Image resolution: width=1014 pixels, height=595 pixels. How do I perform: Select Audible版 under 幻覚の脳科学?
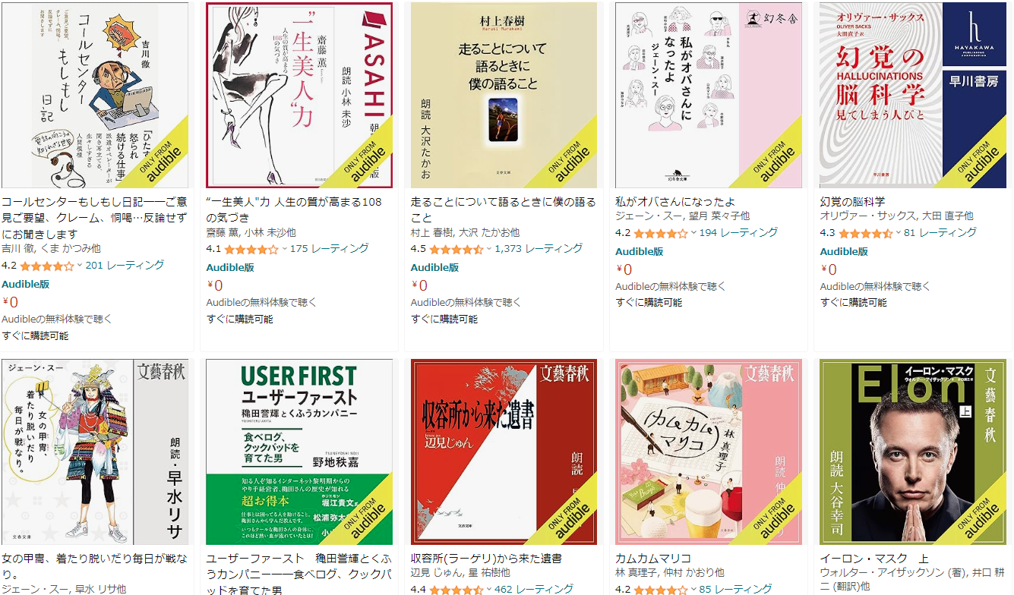point(844,251)
